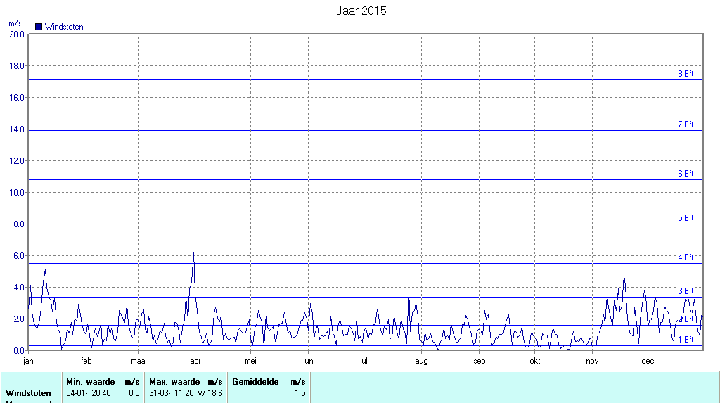Image resolution: width=720 pixels, height=403 pixels.
Task: Click the 7 Bft line label
Action: (686, 124)
